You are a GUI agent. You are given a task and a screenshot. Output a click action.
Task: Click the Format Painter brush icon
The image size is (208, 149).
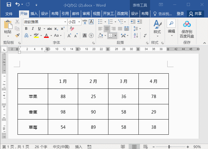(17, 35)
